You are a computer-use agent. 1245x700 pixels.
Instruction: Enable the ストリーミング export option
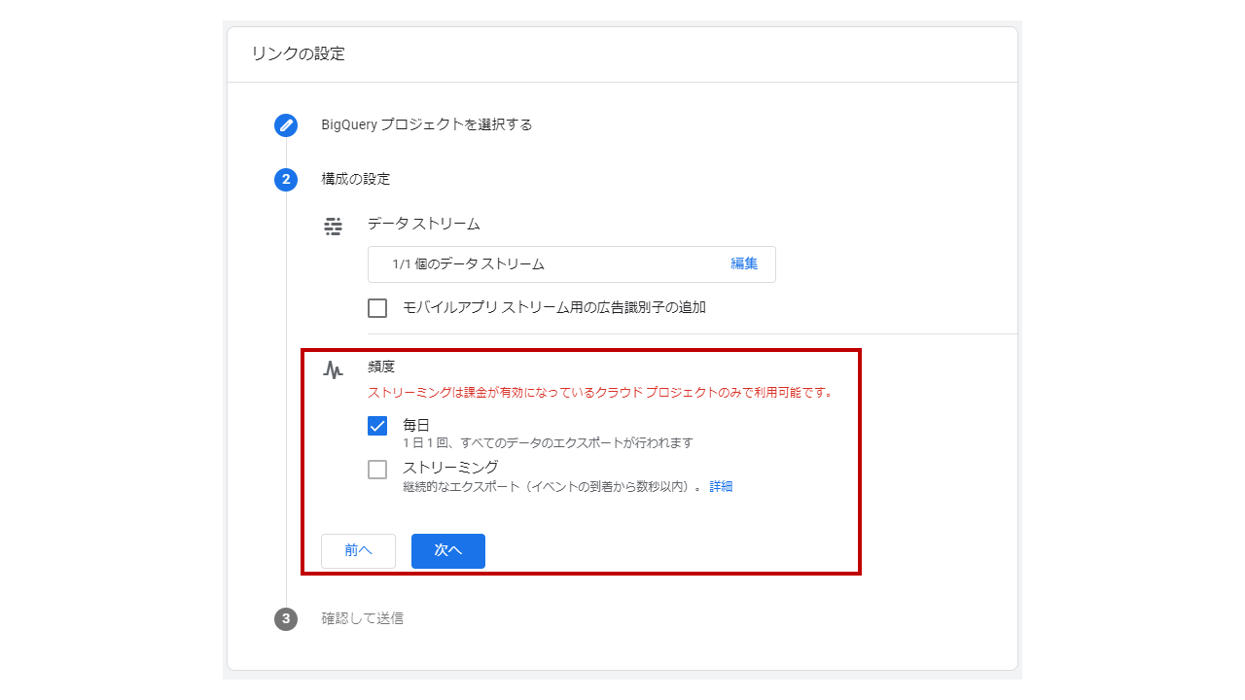click(376, 470)
